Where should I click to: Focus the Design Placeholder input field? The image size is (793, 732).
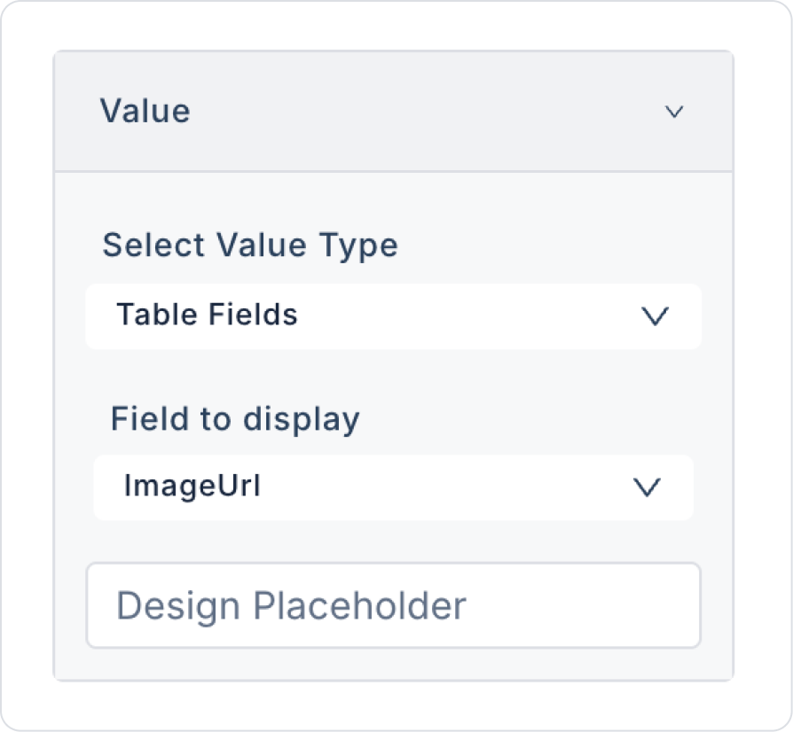click(393, 606)
